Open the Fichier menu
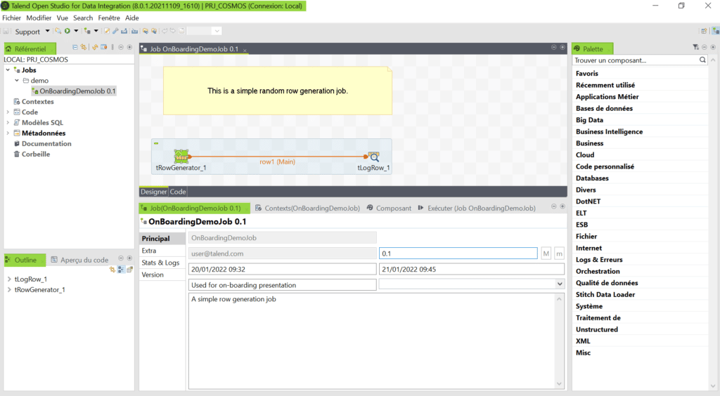This screenshot has height=396, width=720. coord(11,18)
